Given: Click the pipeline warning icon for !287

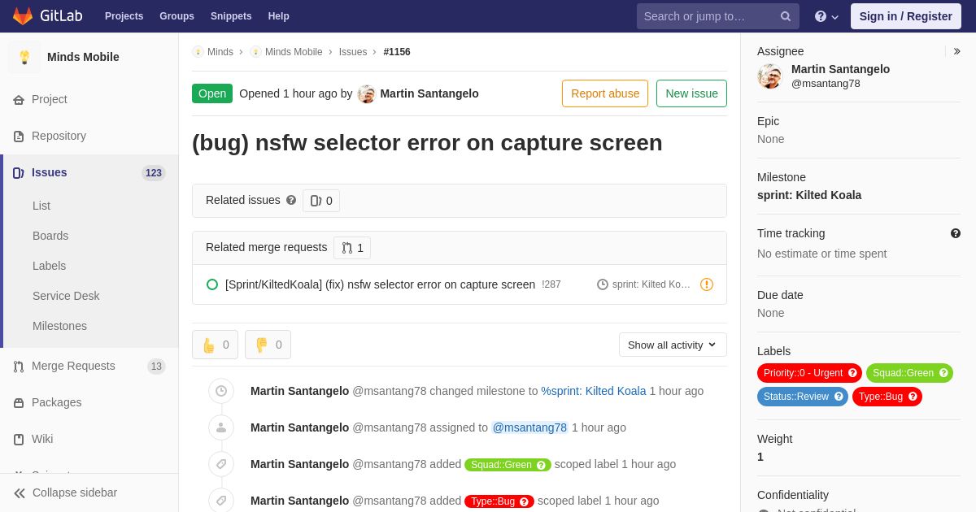Looking at the screenshot, I should click(x=707, y=284).
